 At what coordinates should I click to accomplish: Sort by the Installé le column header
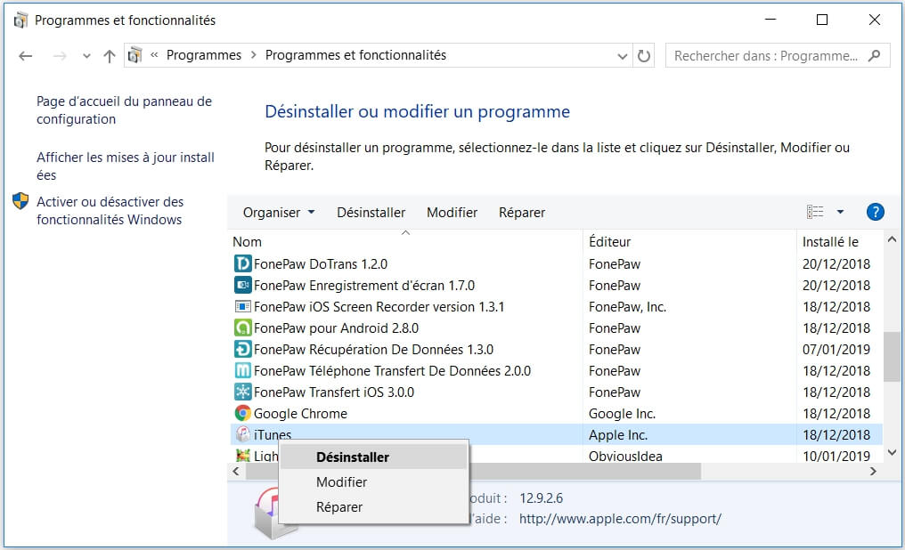coord(830,242)
